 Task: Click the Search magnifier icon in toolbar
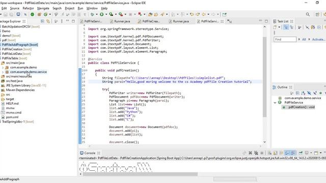[x=308, y=14]
